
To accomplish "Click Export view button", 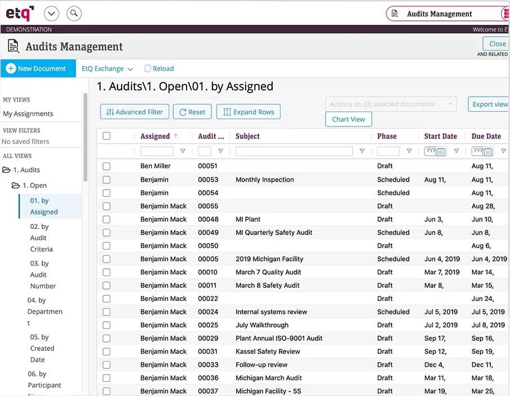I will coord(489,104).
